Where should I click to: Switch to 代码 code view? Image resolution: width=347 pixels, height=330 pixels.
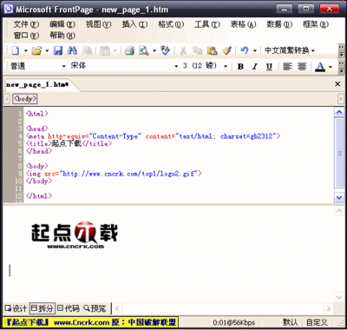69,308
